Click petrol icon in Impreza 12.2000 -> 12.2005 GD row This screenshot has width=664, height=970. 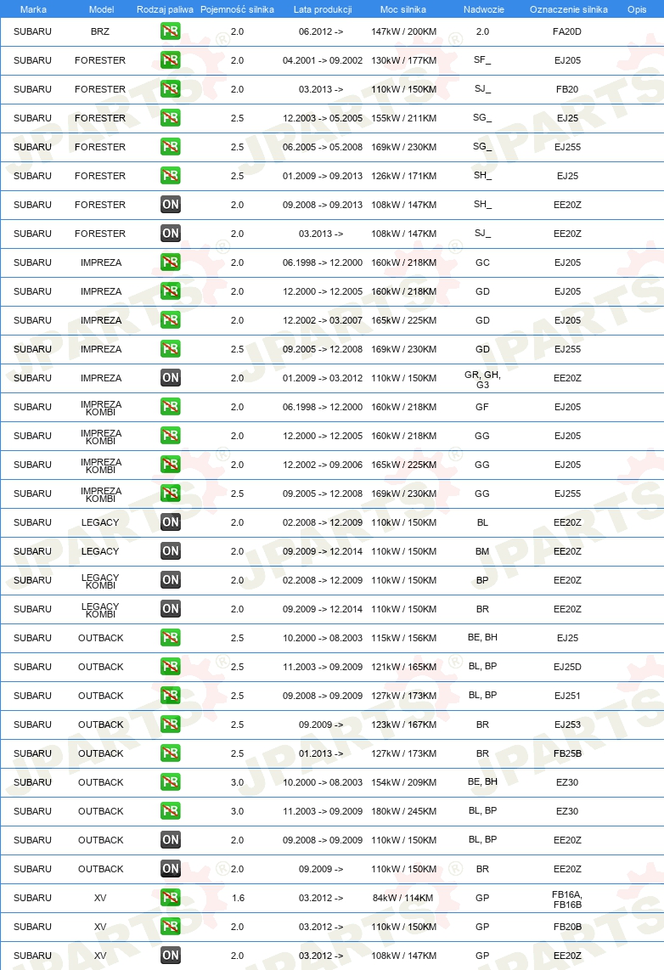click(170, 290)
